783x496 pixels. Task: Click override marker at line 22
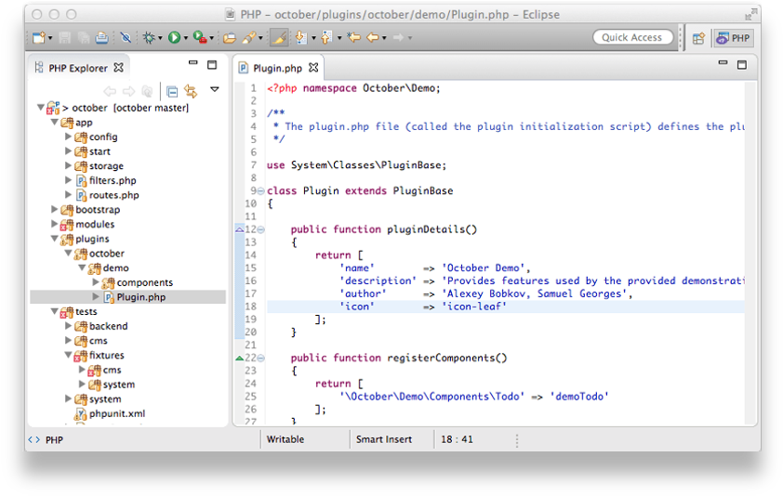[x=240, y=359]
